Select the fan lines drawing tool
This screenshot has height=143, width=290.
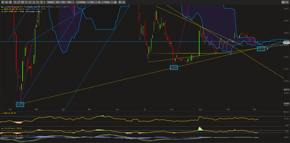click(34, 2)
